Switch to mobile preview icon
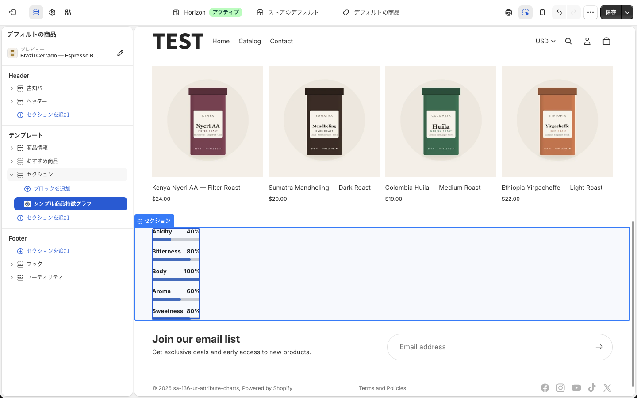 coord(542,12)
